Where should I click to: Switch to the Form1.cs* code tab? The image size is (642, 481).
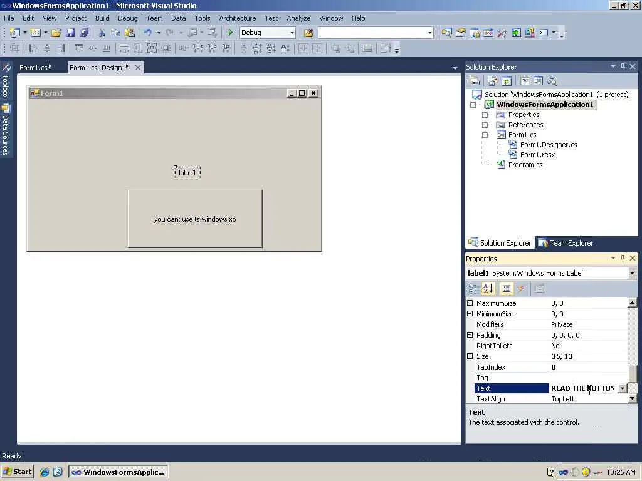click(x=35, y=68)
